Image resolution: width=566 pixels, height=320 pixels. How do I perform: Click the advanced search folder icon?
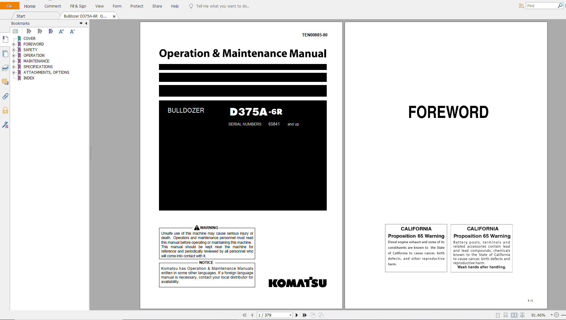point(521,6)
